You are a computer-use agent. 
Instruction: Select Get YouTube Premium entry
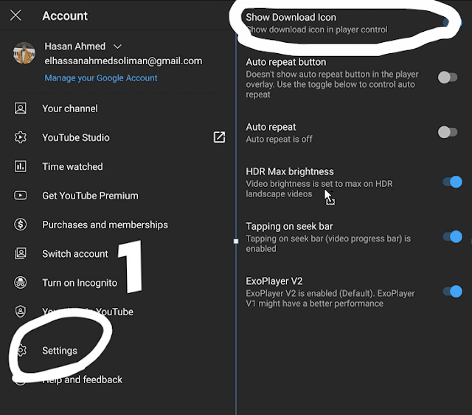[x=90, y=196]
